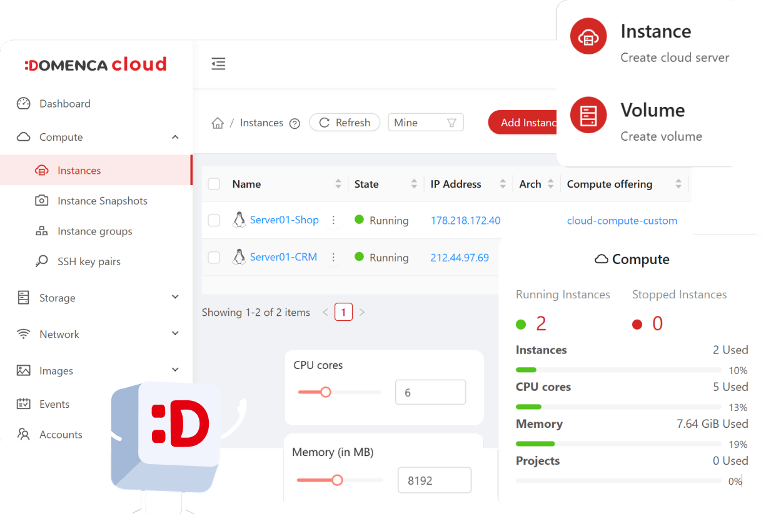
Task: Click the Linux icon beside Server01-Shop
Action: coord(239,220)
